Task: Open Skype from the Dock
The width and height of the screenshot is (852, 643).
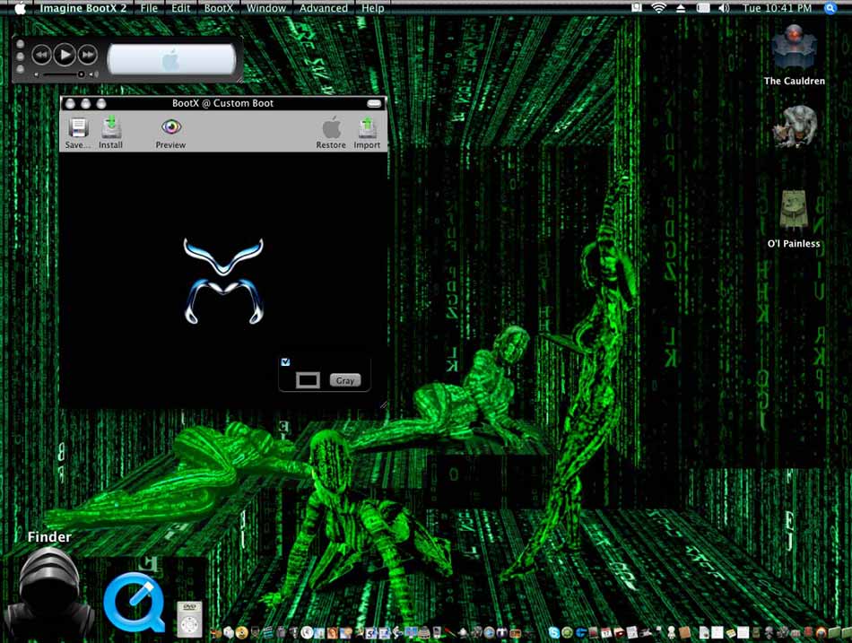Action: (x=554, y=632)
